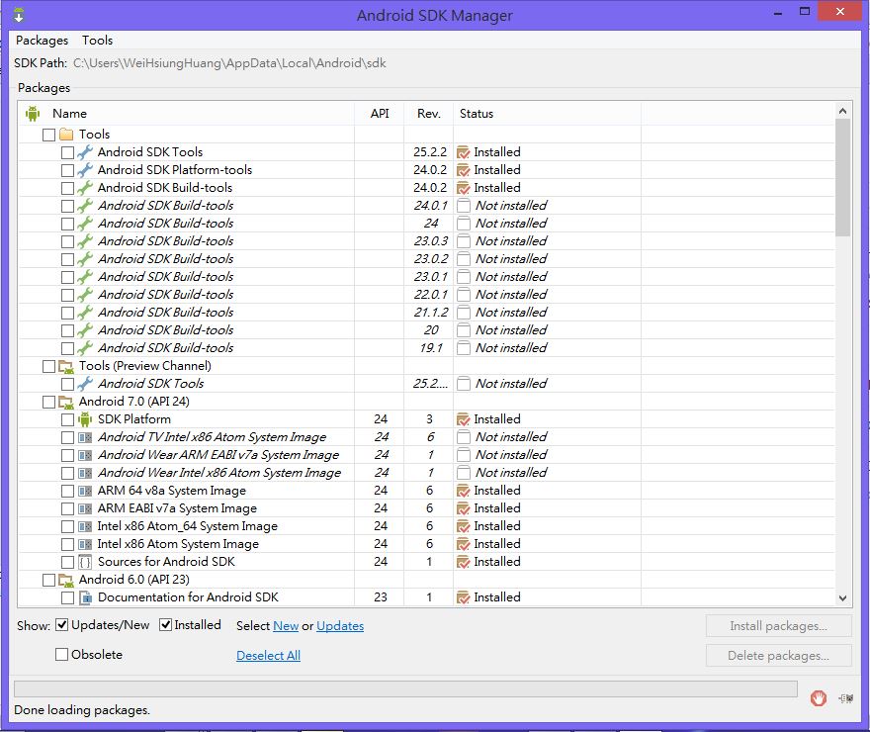This screenshot has height=732, width=870.
Task: Click the Tools (Preview Channel) folder icon
Action: coord(66,366)
